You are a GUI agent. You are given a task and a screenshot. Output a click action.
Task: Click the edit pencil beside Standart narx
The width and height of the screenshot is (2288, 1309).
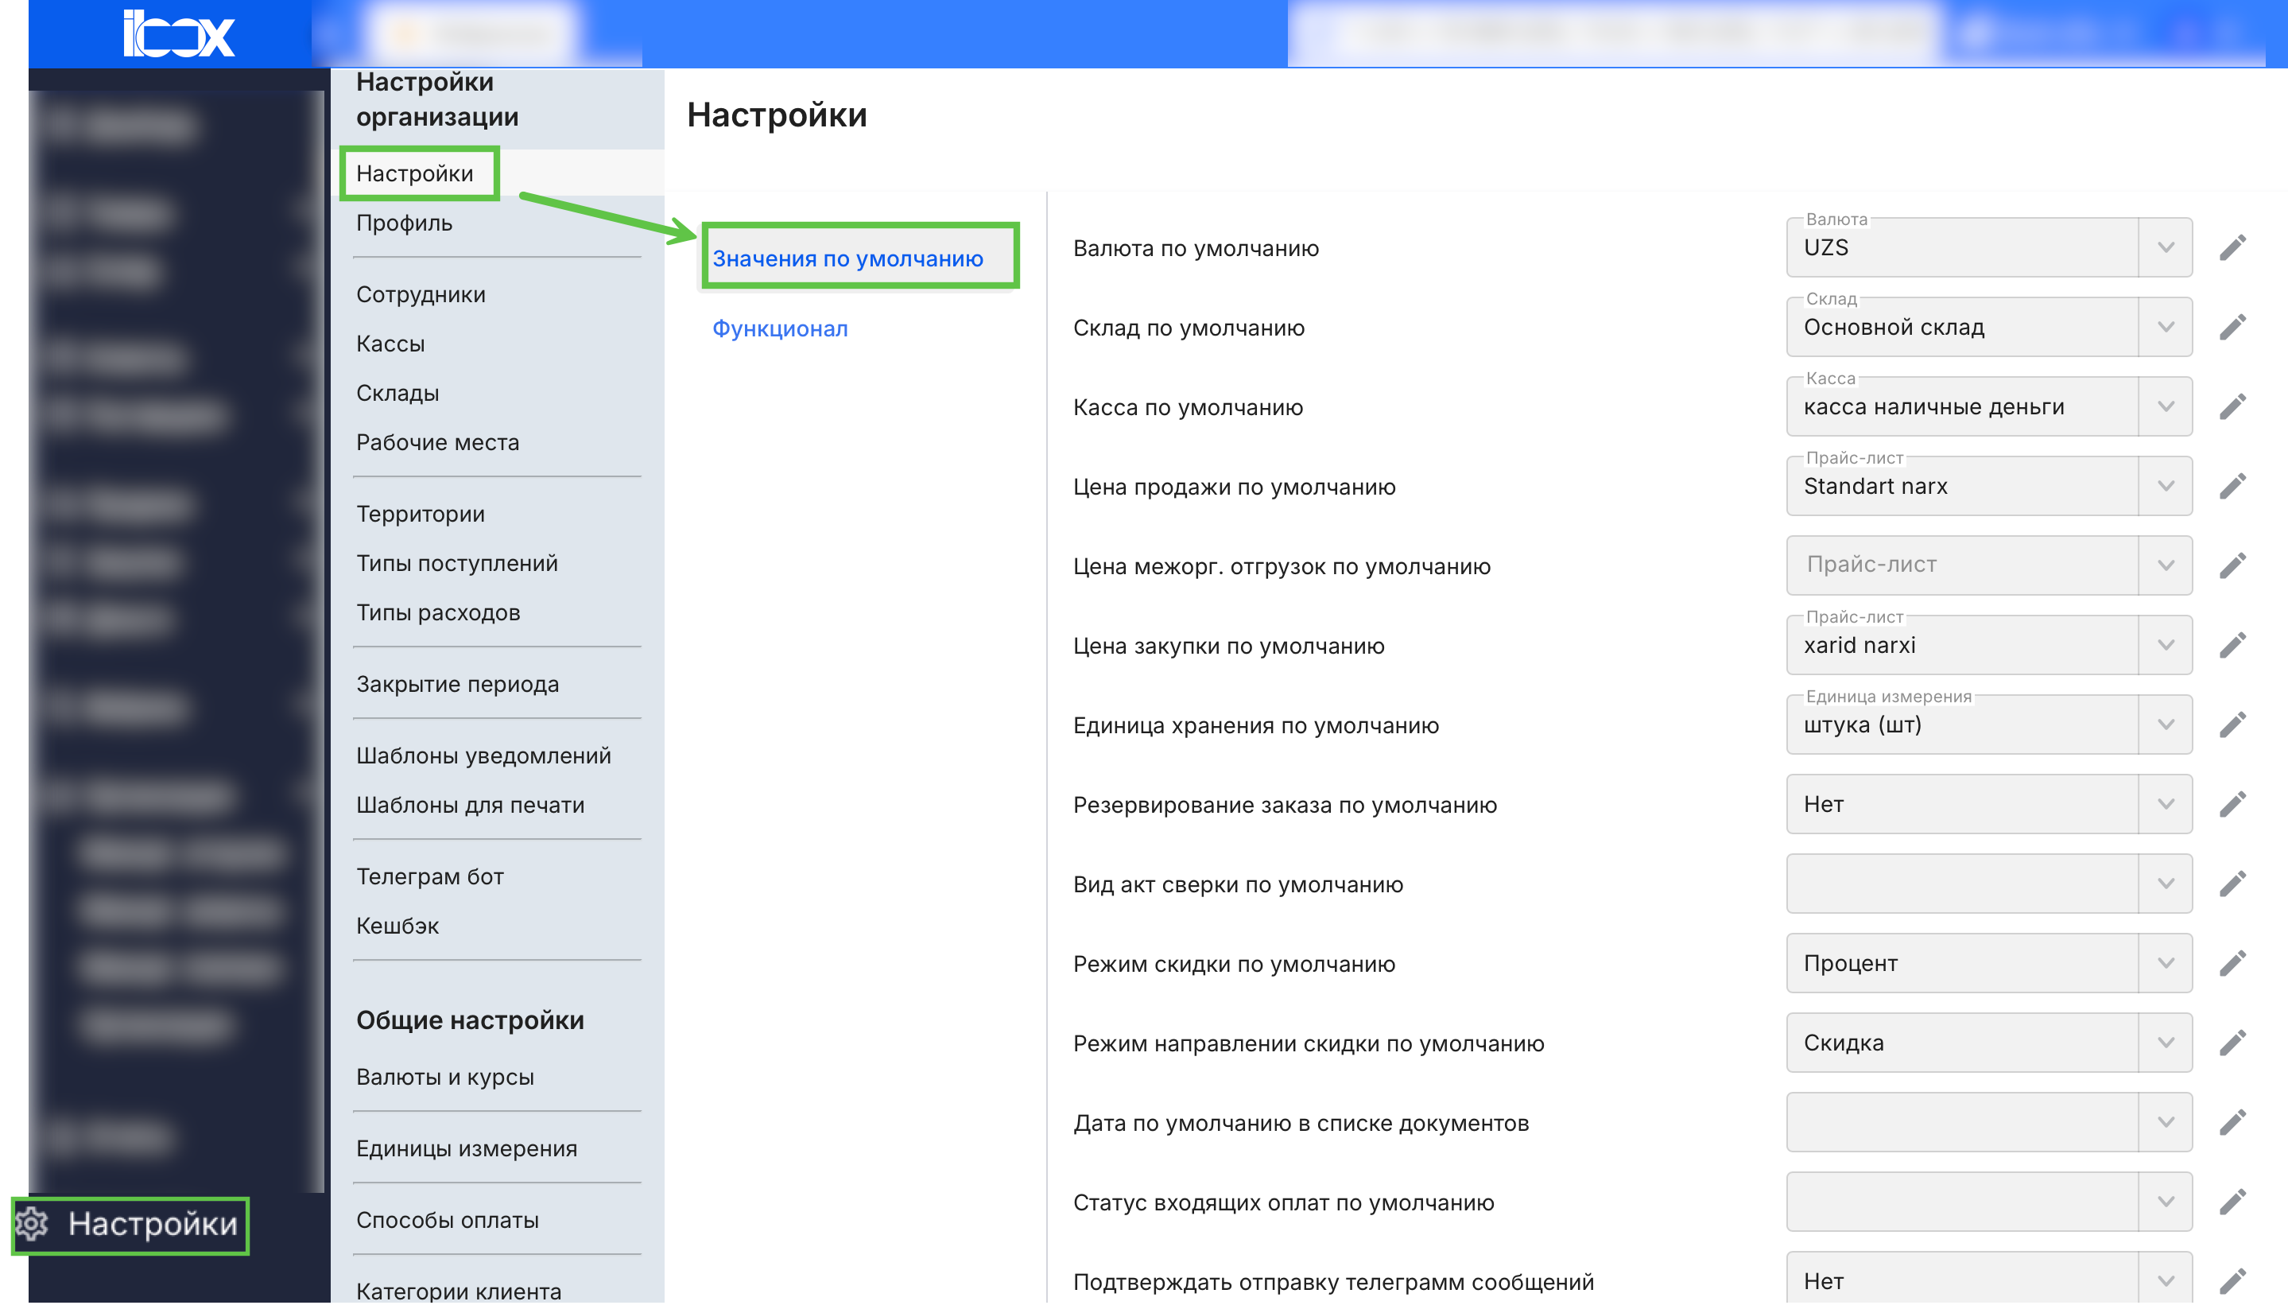(x=2234, y=485)
